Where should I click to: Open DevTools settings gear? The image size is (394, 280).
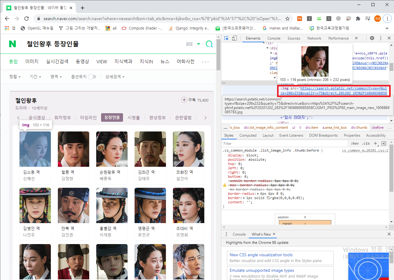pos(372,38)
